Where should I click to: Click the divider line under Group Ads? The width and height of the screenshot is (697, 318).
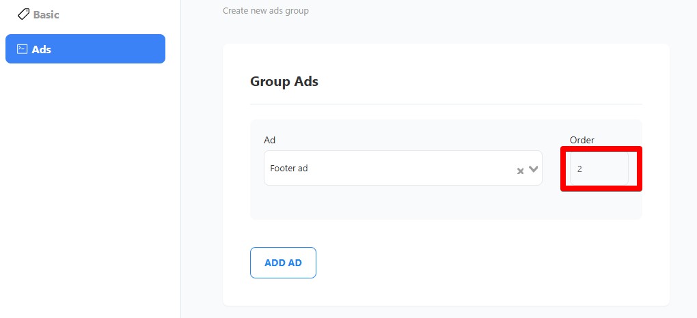point(446,104)
